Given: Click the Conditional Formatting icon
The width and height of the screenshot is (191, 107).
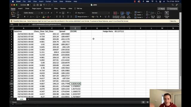Looking at the screenshot, I should tap(115, 13).
